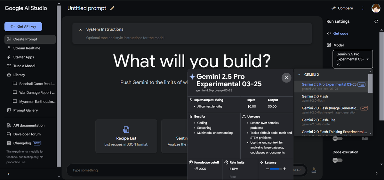Click the Get API key button
Screen dimensions: 384x180
[23, 26]
